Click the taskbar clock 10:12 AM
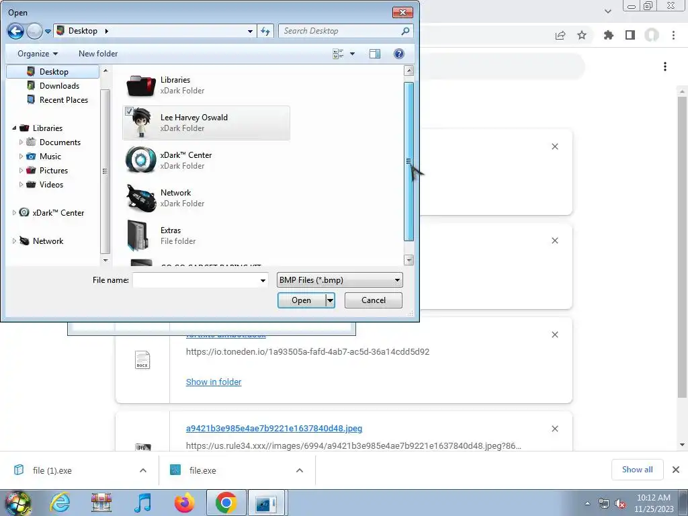The image size is (688, 516). point(654,498)
